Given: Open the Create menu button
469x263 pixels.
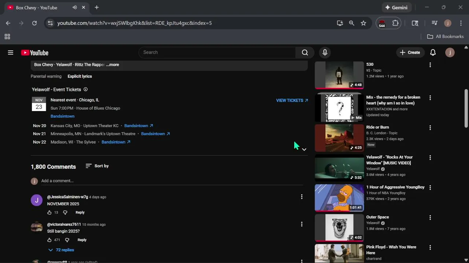Looking at the screenshot, I should coord(410,53).
